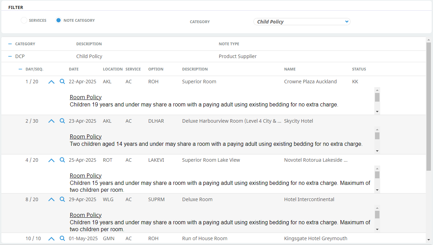Click the Date column header
The image size is (433, 245).
point(74,69)
